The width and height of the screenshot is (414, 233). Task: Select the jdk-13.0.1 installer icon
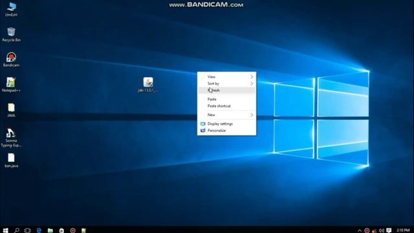point(148,85)
